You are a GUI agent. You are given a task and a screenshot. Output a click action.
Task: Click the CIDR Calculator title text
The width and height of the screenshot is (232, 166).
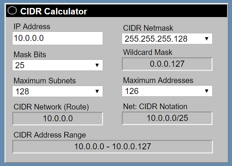point(54,11)
